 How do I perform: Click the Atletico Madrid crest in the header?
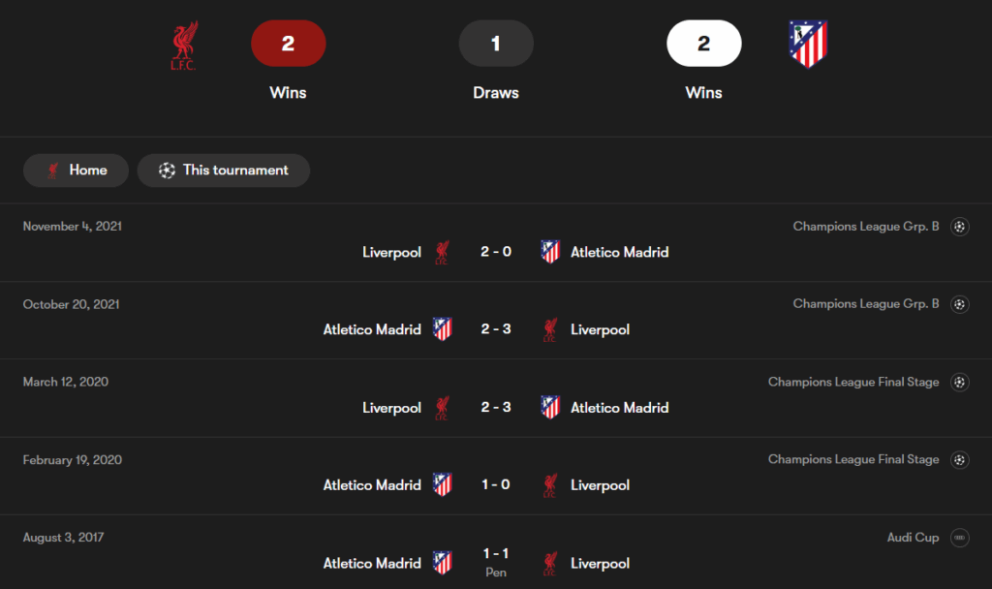[808, 45]
